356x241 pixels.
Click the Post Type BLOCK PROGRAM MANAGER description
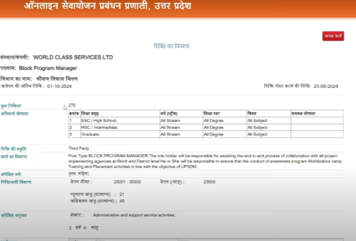click(205, 161)
